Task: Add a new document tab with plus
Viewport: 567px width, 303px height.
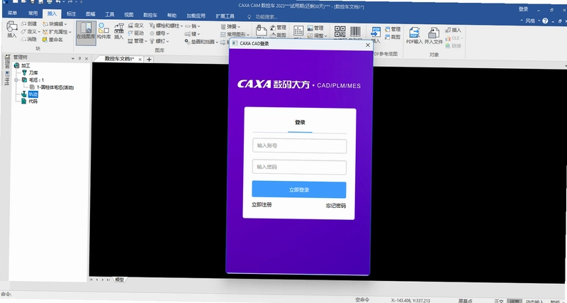Action: pos(149,60)
